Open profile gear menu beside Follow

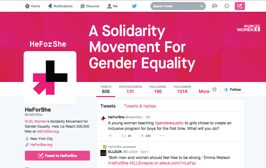pyautogui.click(x=214, y=90)
